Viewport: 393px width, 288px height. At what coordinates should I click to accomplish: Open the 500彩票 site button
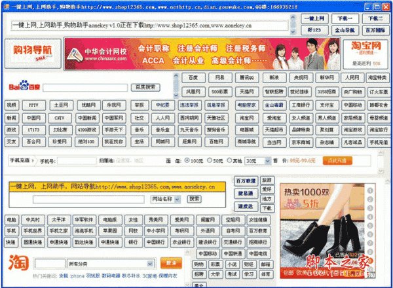[x=220, y=92]
